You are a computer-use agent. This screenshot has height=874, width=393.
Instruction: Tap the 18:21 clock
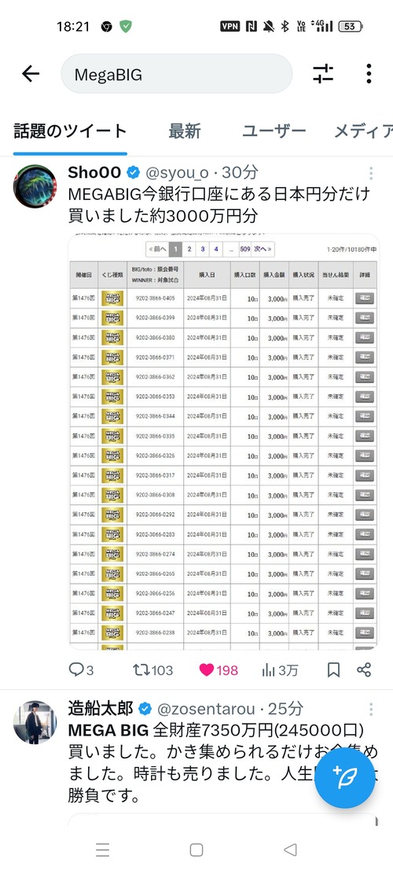[x=73, y=26]
